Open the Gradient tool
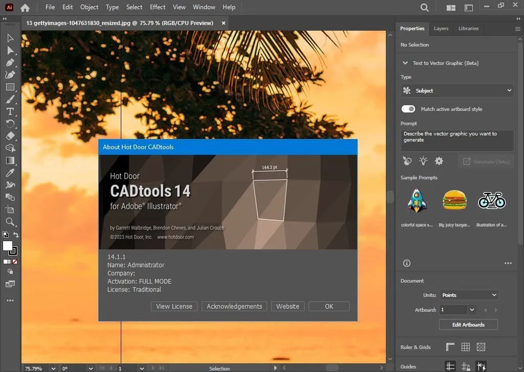 coord(10,160)
